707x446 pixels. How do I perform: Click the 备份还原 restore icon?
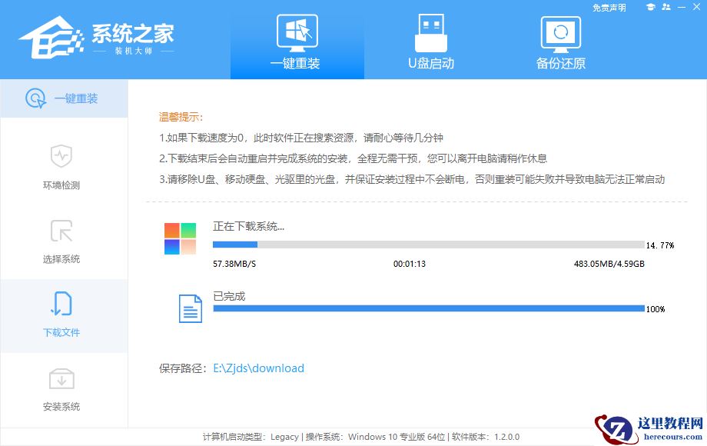click(560, 32)
